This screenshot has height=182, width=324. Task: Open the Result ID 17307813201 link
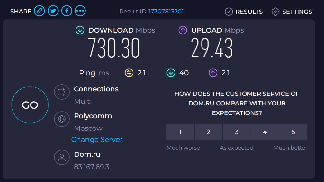point(166,11)
